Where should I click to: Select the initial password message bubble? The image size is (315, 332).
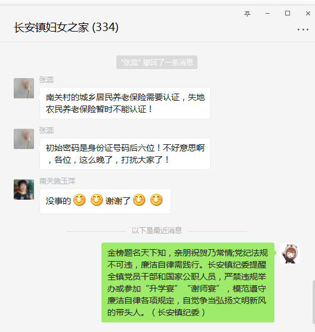[x=125, y=154]
